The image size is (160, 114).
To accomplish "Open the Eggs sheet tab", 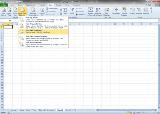I will (28, 110).
